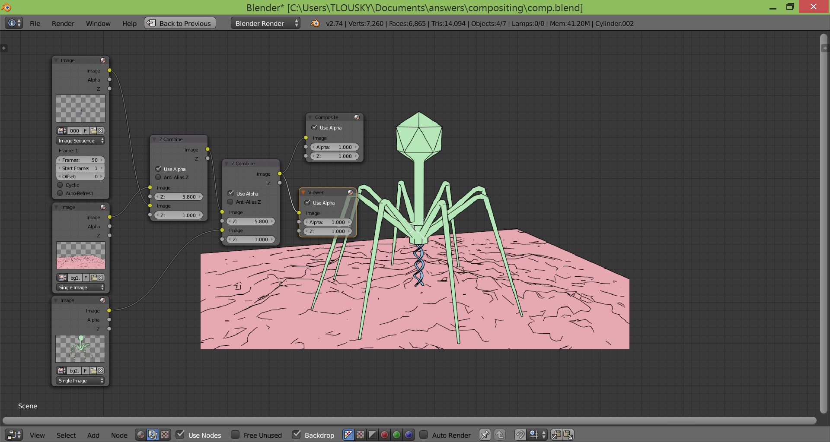Open file browser icon on bg2. Image node

point(93,370)
